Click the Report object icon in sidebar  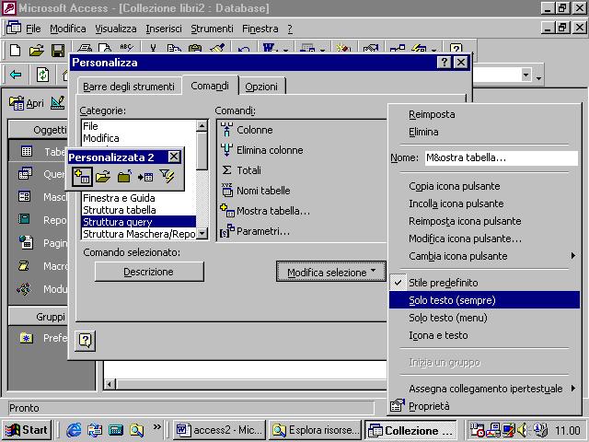(x=25, y=219)
